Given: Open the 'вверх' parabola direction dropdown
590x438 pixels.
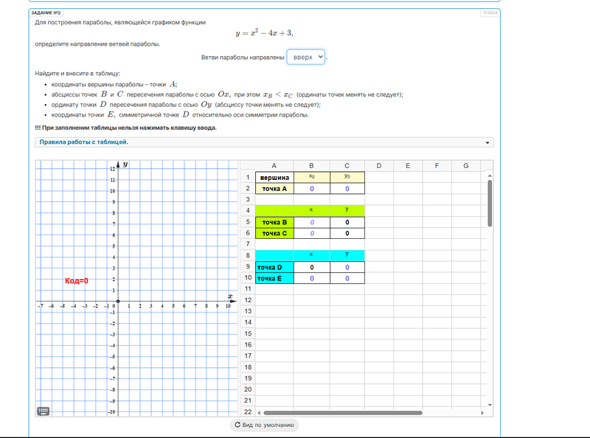Looking at the screenshot, I should click(x=306, y=57).
